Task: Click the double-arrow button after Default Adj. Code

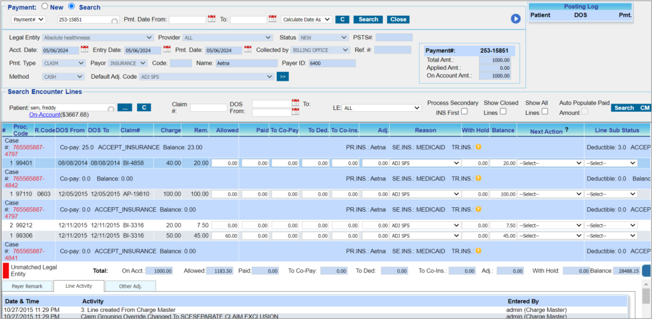Action: click(283, 76)
